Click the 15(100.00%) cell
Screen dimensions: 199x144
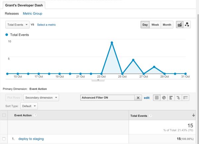coord(185,139)
